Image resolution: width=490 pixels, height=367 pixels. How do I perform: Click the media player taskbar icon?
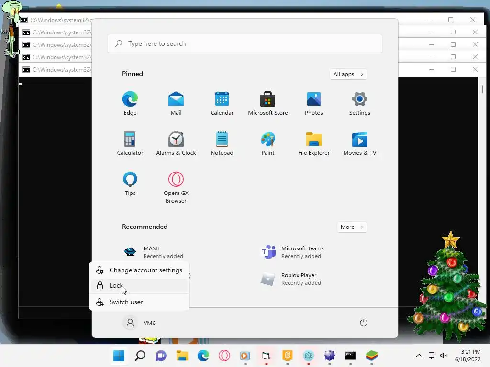[x=245, y=356]
